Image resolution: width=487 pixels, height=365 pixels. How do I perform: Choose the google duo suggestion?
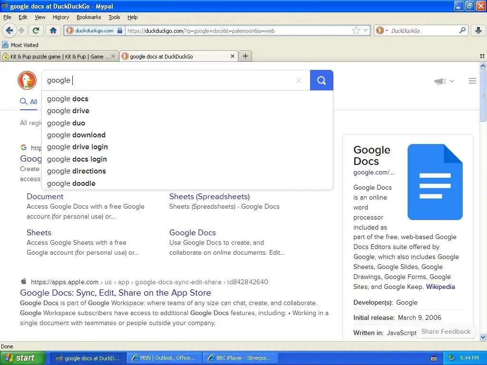pos(187,123)
